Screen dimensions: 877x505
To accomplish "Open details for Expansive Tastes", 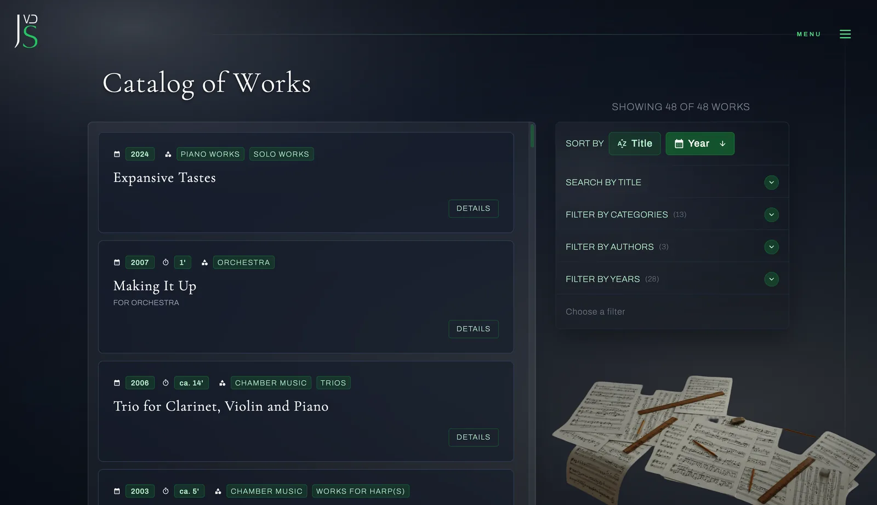I will coord(474,209).
